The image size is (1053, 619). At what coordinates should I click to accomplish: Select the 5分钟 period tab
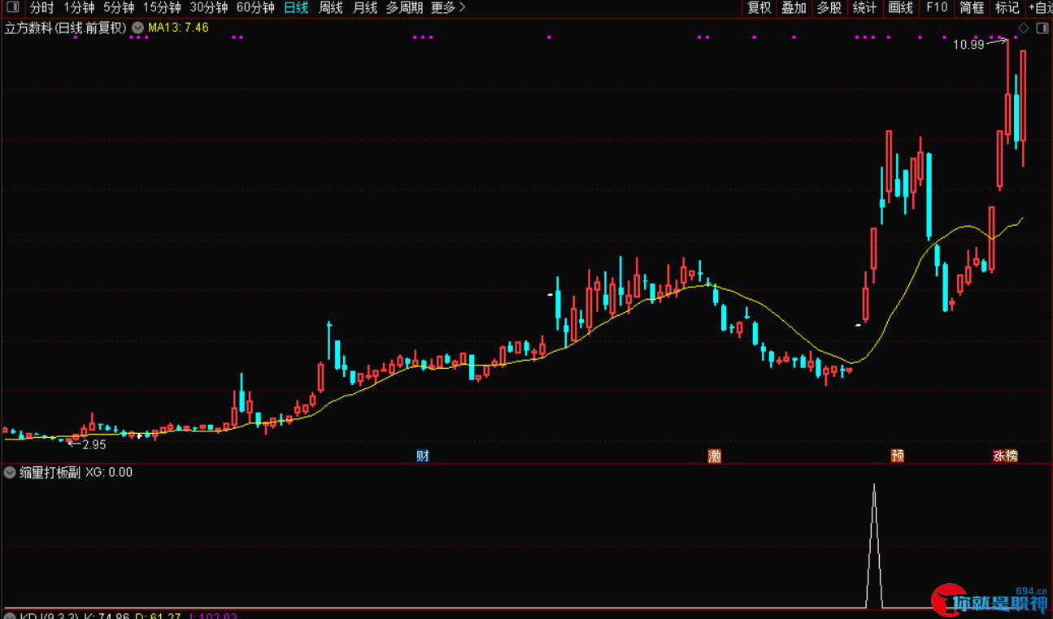119,8
